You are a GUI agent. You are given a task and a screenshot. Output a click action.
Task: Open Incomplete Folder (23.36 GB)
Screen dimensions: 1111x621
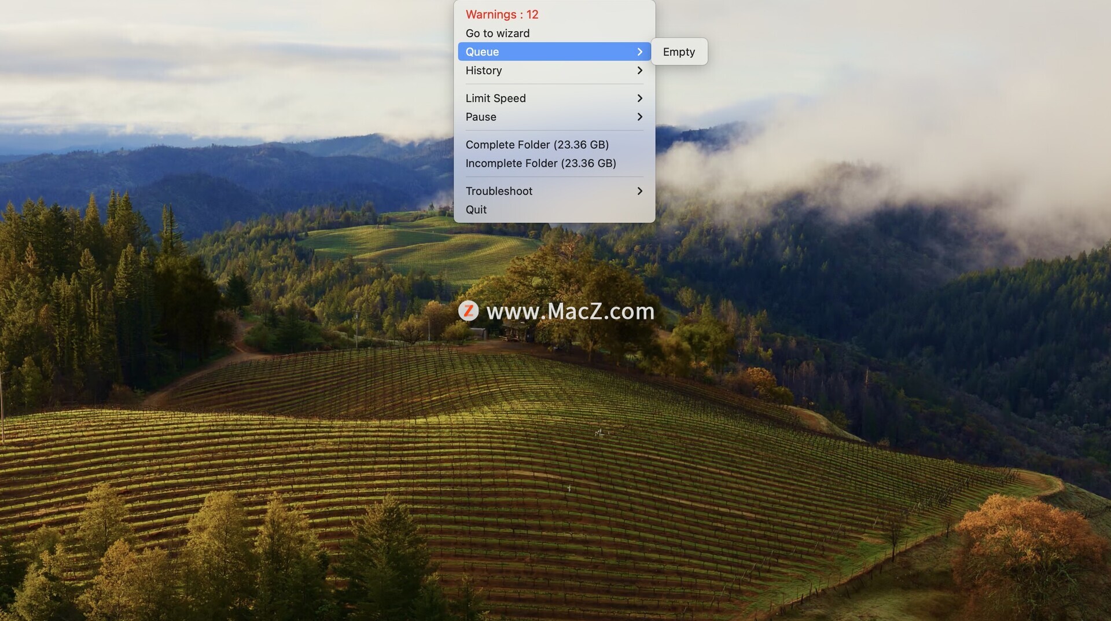[x=554, y=163]
